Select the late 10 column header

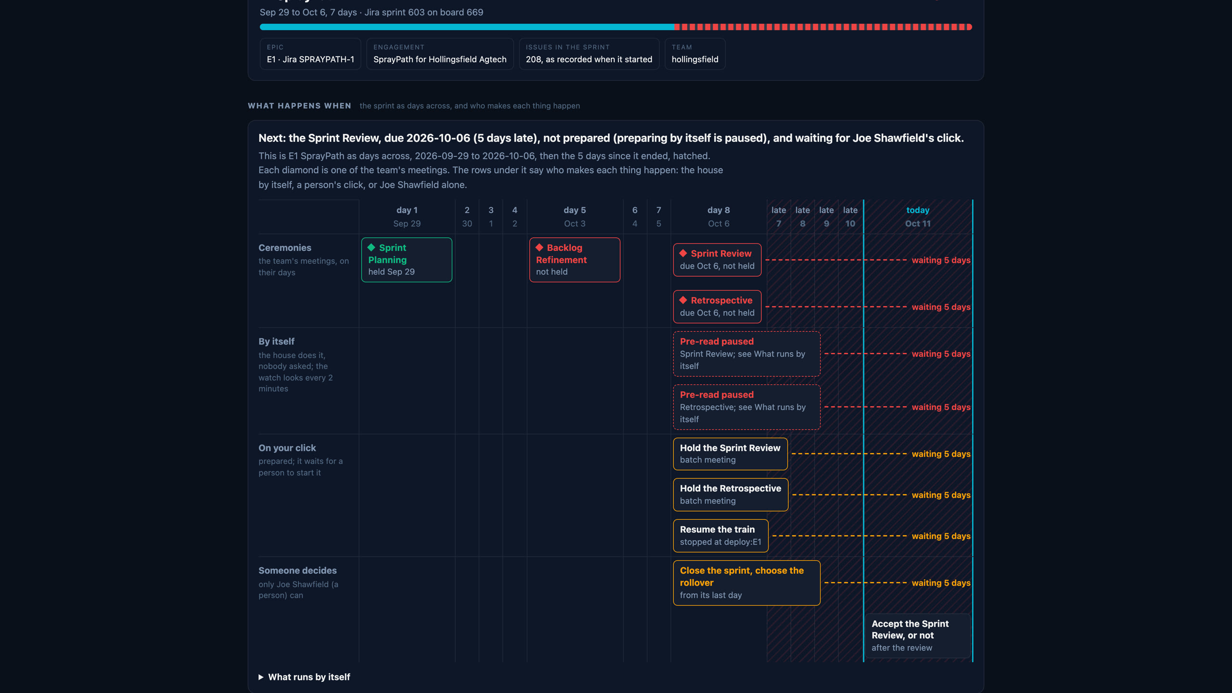click(x=850, y=217)
